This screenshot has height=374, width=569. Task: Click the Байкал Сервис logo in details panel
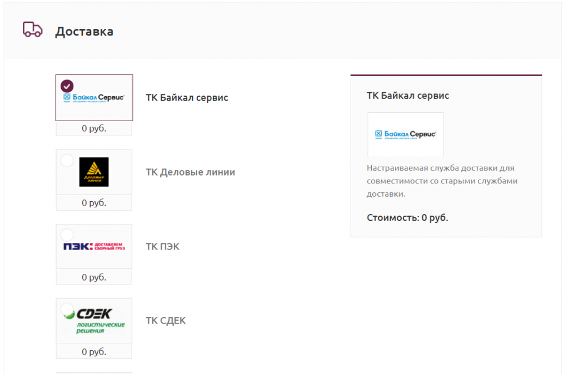tap(405, 134)
